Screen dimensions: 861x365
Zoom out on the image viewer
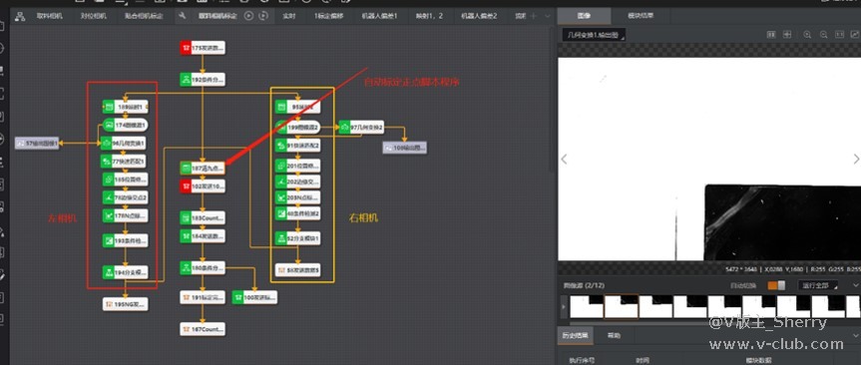pyautogui.click(x=823, y=35)
